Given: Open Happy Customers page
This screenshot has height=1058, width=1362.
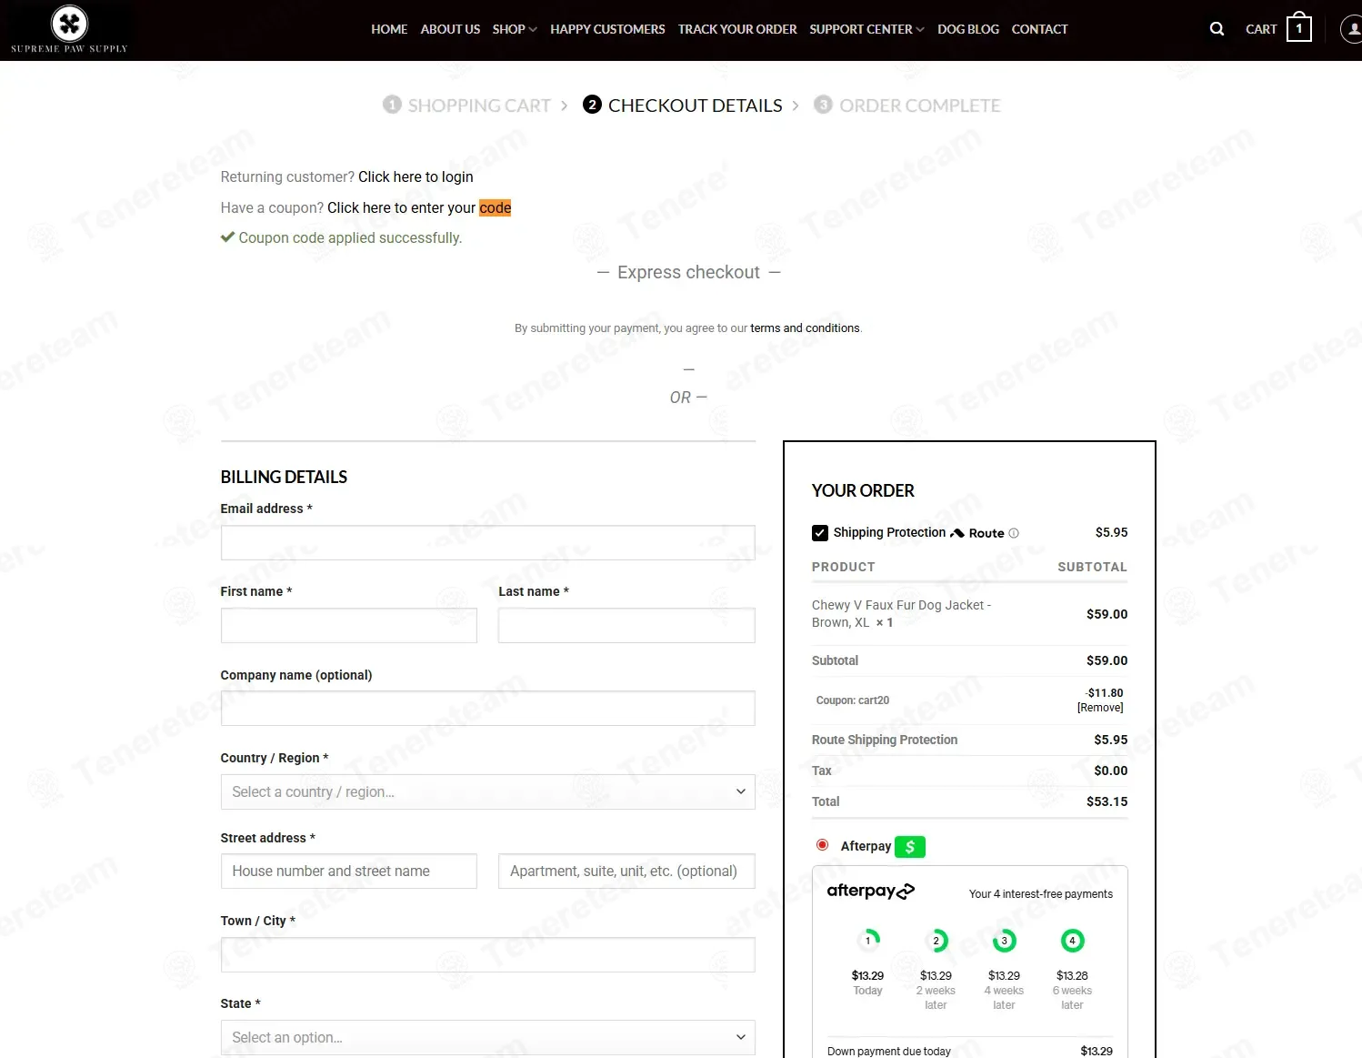Looking at the screenshot, I should (x=607, y=29).
